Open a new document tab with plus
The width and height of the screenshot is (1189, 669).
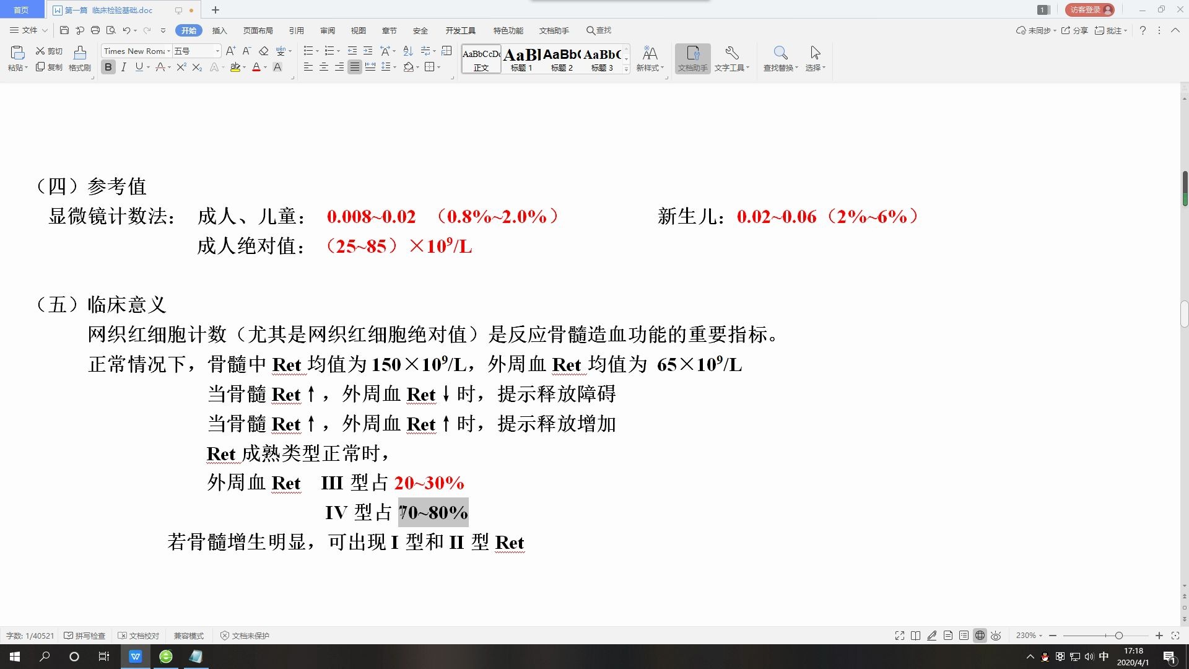(x=216, y=10)
